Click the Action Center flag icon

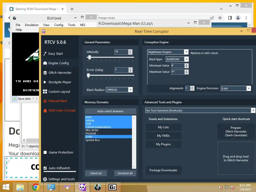point(232,187)
